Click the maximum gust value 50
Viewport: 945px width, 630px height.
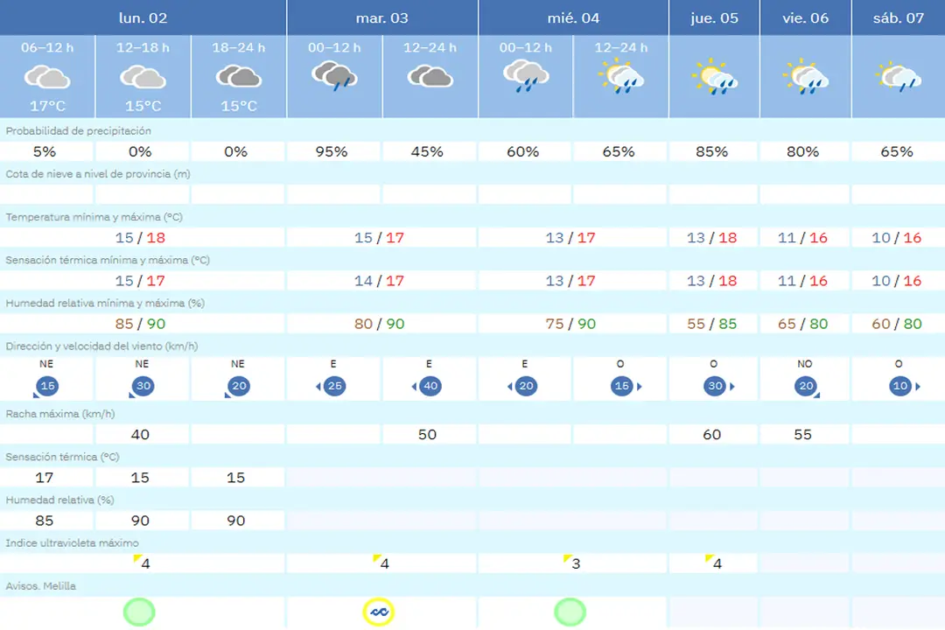428,435
